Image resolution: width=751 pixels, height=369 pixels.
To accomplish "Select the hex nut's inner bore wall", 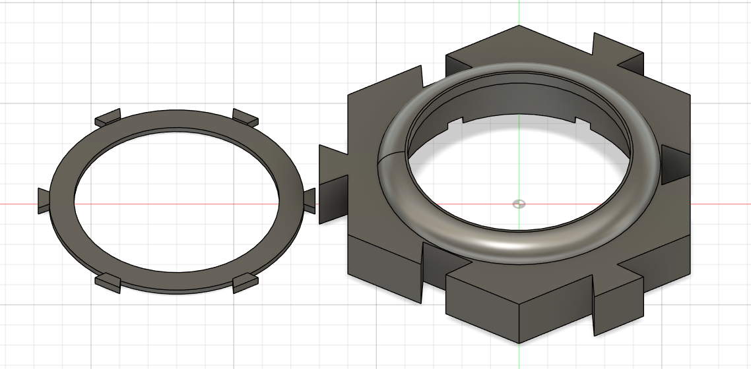I will (x=519, y=99).
